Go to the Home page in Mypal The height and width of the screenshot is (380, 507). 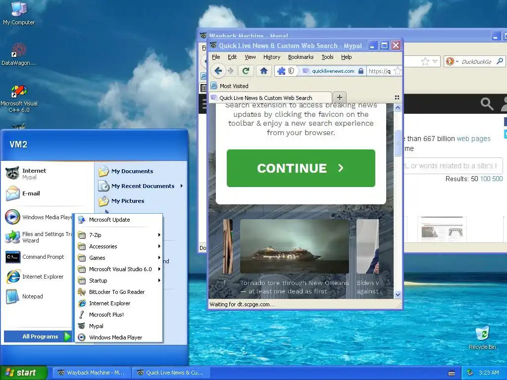(264, 71)
